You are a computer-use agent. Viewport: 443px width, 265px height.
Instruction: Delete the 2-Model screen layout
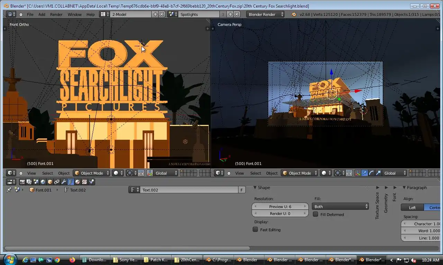(162, 14)
